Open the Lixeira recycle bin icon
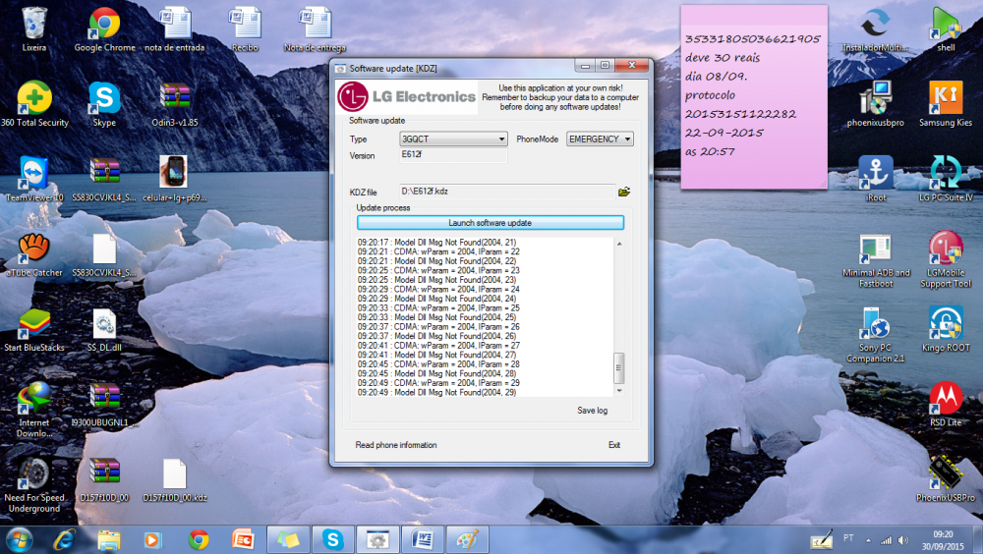 33,29
